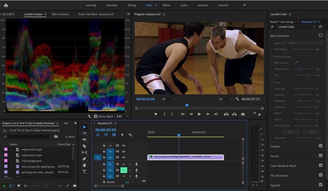Screen dimensions: 328x191
Task: Select the Selection arrow tool
Action: [84, 127]
